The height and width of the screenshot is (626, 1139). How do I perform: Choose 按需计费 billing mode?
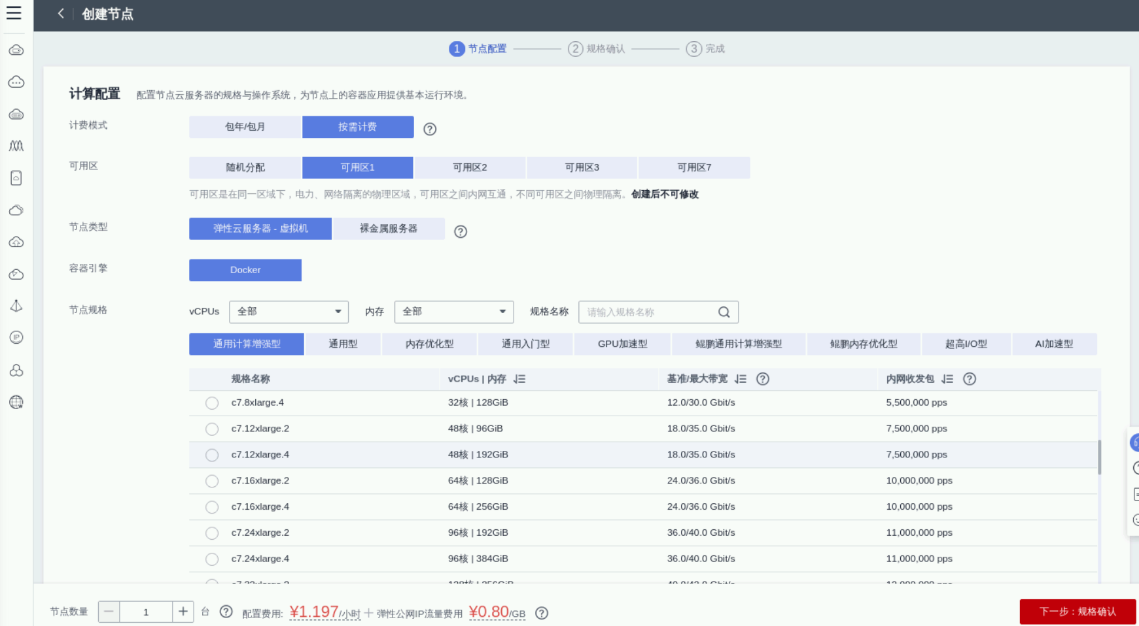point(358,127)
